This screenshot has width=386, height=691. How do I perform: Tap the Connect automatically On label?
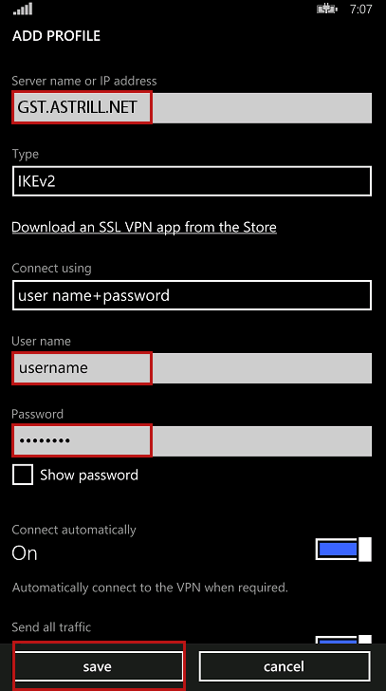(25, 553)
